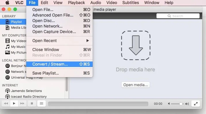The image size is (206, 114).
Task: Open the VLC application menu
Action: [19, 3]
